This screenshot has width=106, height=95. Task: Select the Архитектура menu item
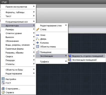click(x=18, y=26)
